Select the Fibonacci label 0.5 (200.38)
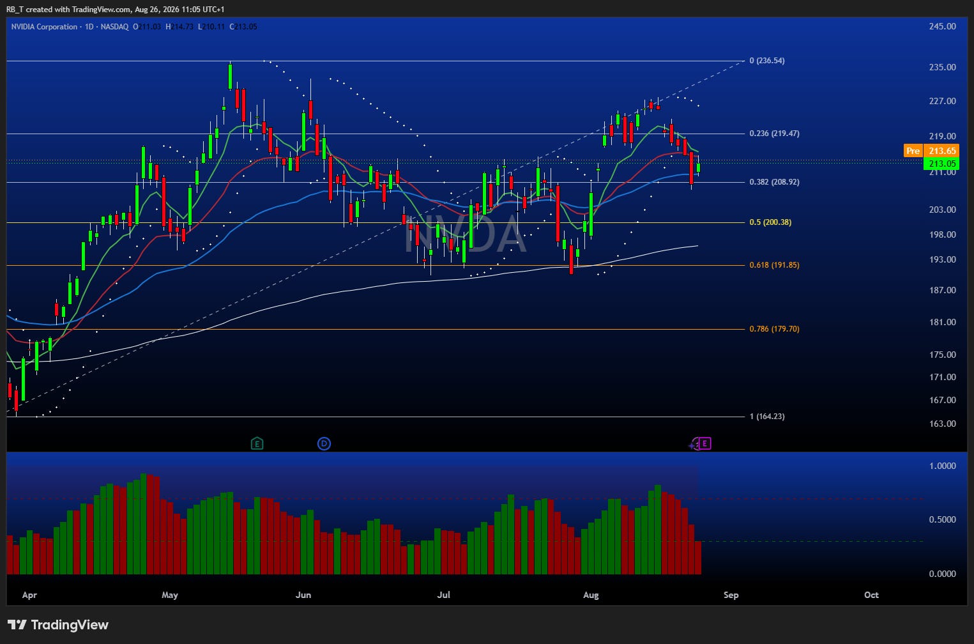 (770, 222)
